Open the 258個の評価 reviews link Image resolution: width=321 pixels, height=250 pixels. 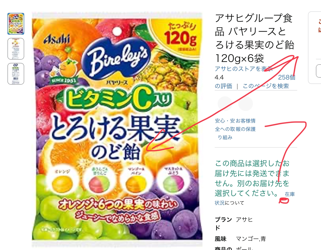[x=286, y=77]
